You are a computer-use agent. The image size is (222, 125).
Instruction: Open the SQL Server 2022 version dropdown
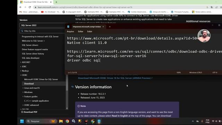42,25
